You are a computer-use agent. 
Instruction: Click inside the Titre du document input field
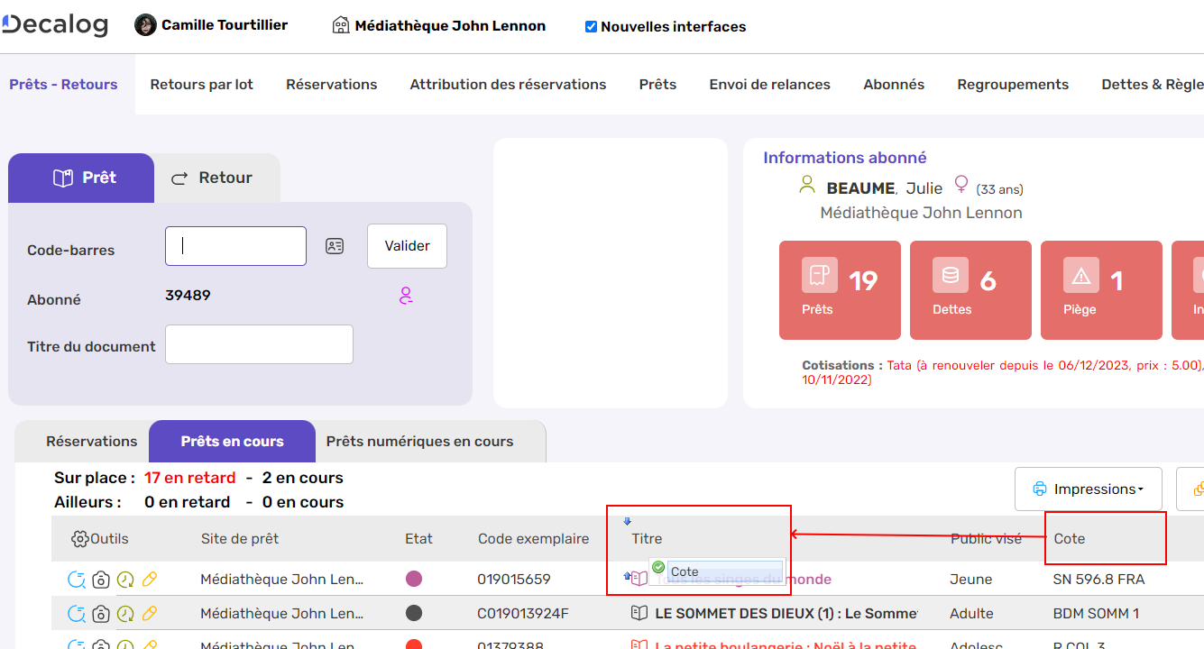pos(259,344)
